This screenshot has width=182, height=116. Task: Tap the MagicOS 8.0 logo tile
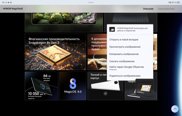(73, 86)
